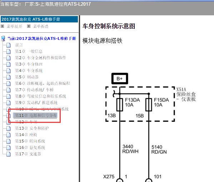Click the 菜单展开 text link

(x=14, y=26)
